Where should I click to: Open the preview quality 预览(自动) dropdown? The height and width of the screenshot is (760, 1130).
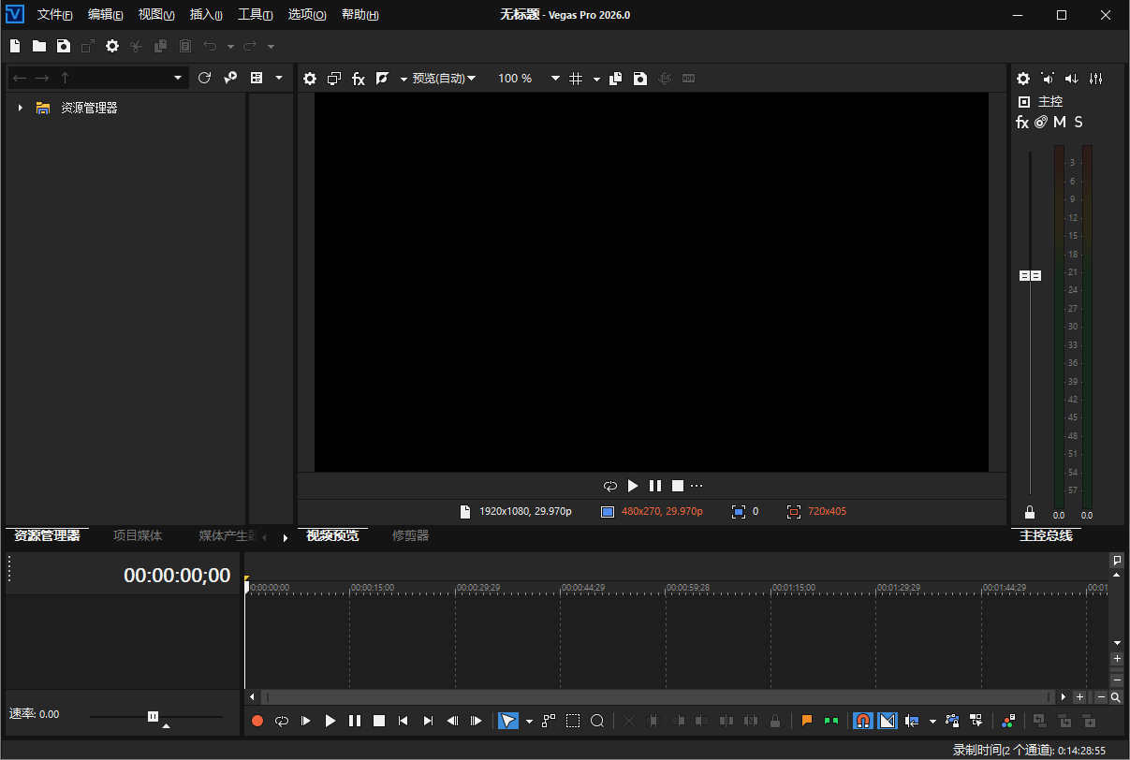coord(444,79)
